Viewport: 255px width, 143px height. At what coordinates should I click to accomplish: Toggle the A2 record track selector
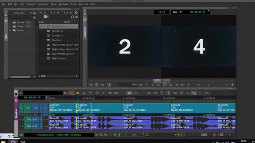coord(35,126)
